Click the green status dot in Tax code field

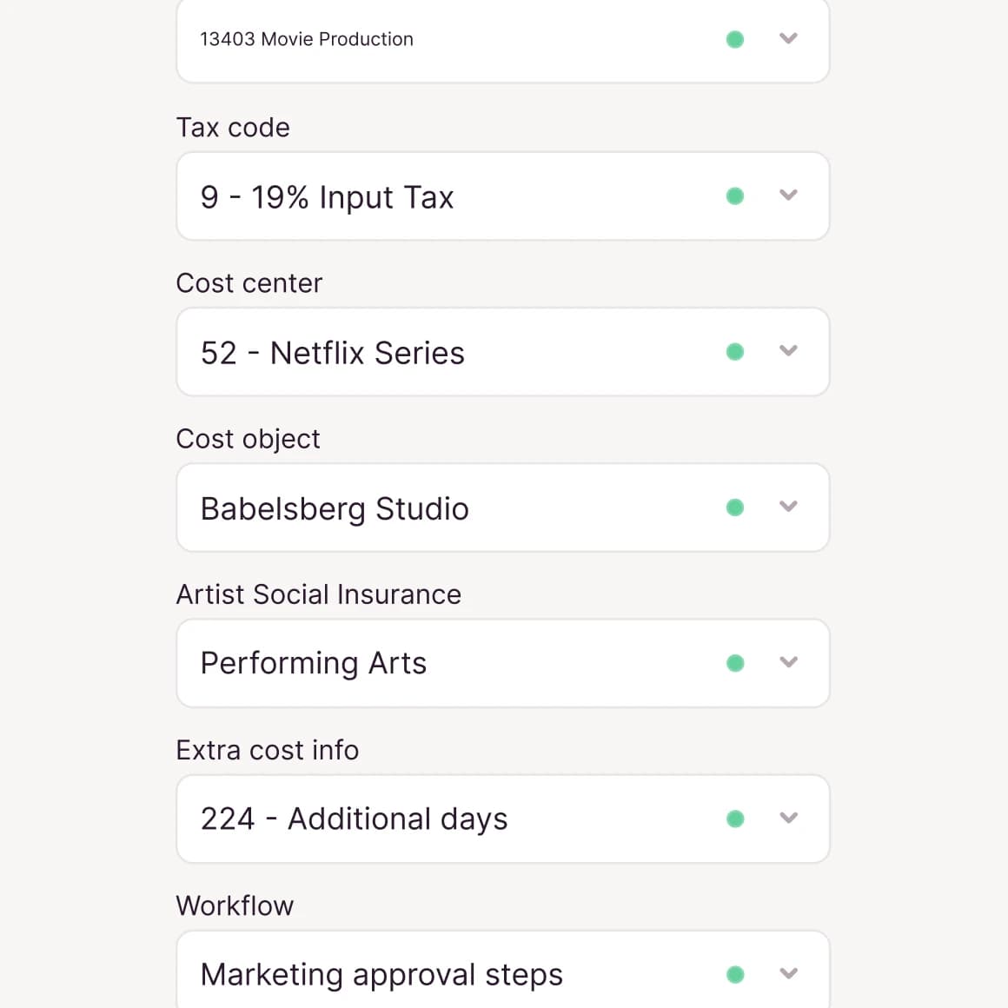pyautogui.click(x=735, y=196)
